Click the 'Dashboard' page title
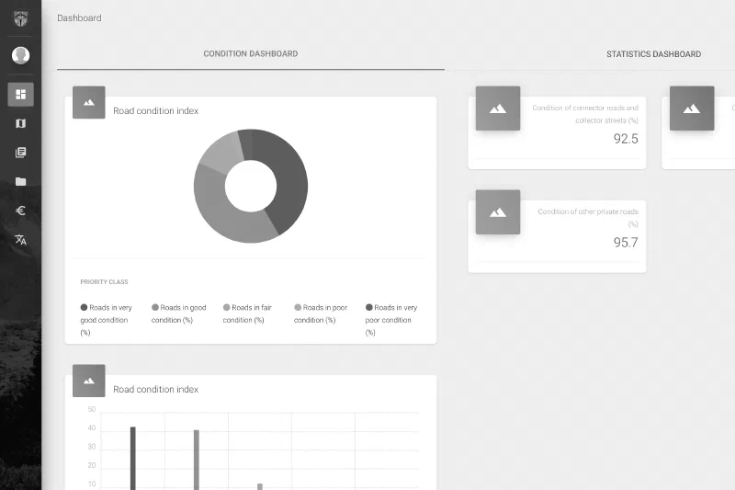The height and width of the screenshot is (490, 735). [79, 17]
